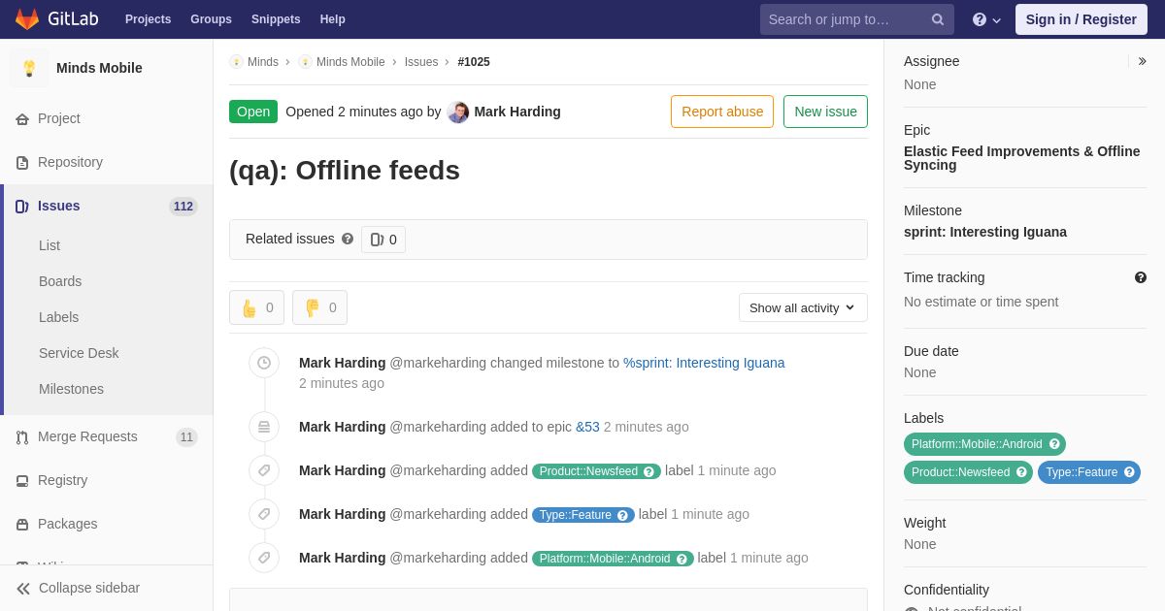Open the issue List submenu

(x=50, y=245)
